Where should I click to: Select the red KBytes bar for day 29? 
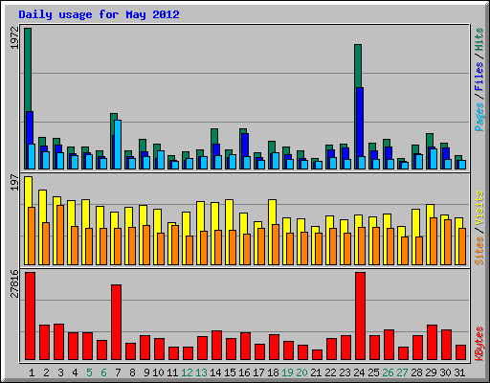click(x=433, y=342)
